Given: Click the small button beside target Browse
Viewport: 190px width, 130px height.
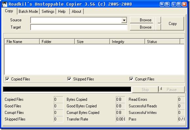Looking at the screenshot, I should pos(158,27).
